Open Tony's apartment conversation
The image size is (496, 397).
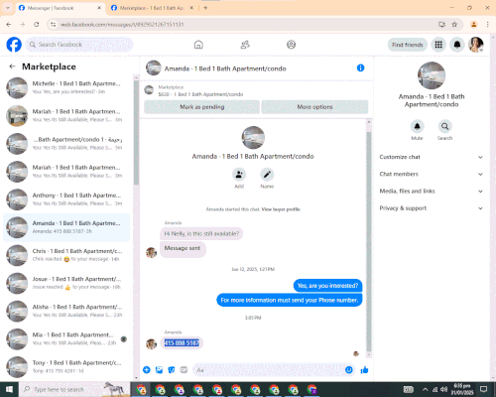coord(66,367)
